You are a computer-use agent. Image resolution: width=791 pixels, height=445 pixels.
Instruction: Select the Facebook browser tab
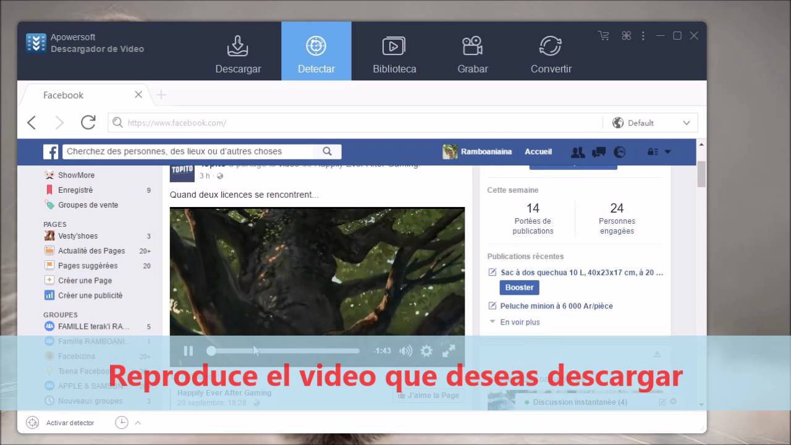(x=87, y=95)
